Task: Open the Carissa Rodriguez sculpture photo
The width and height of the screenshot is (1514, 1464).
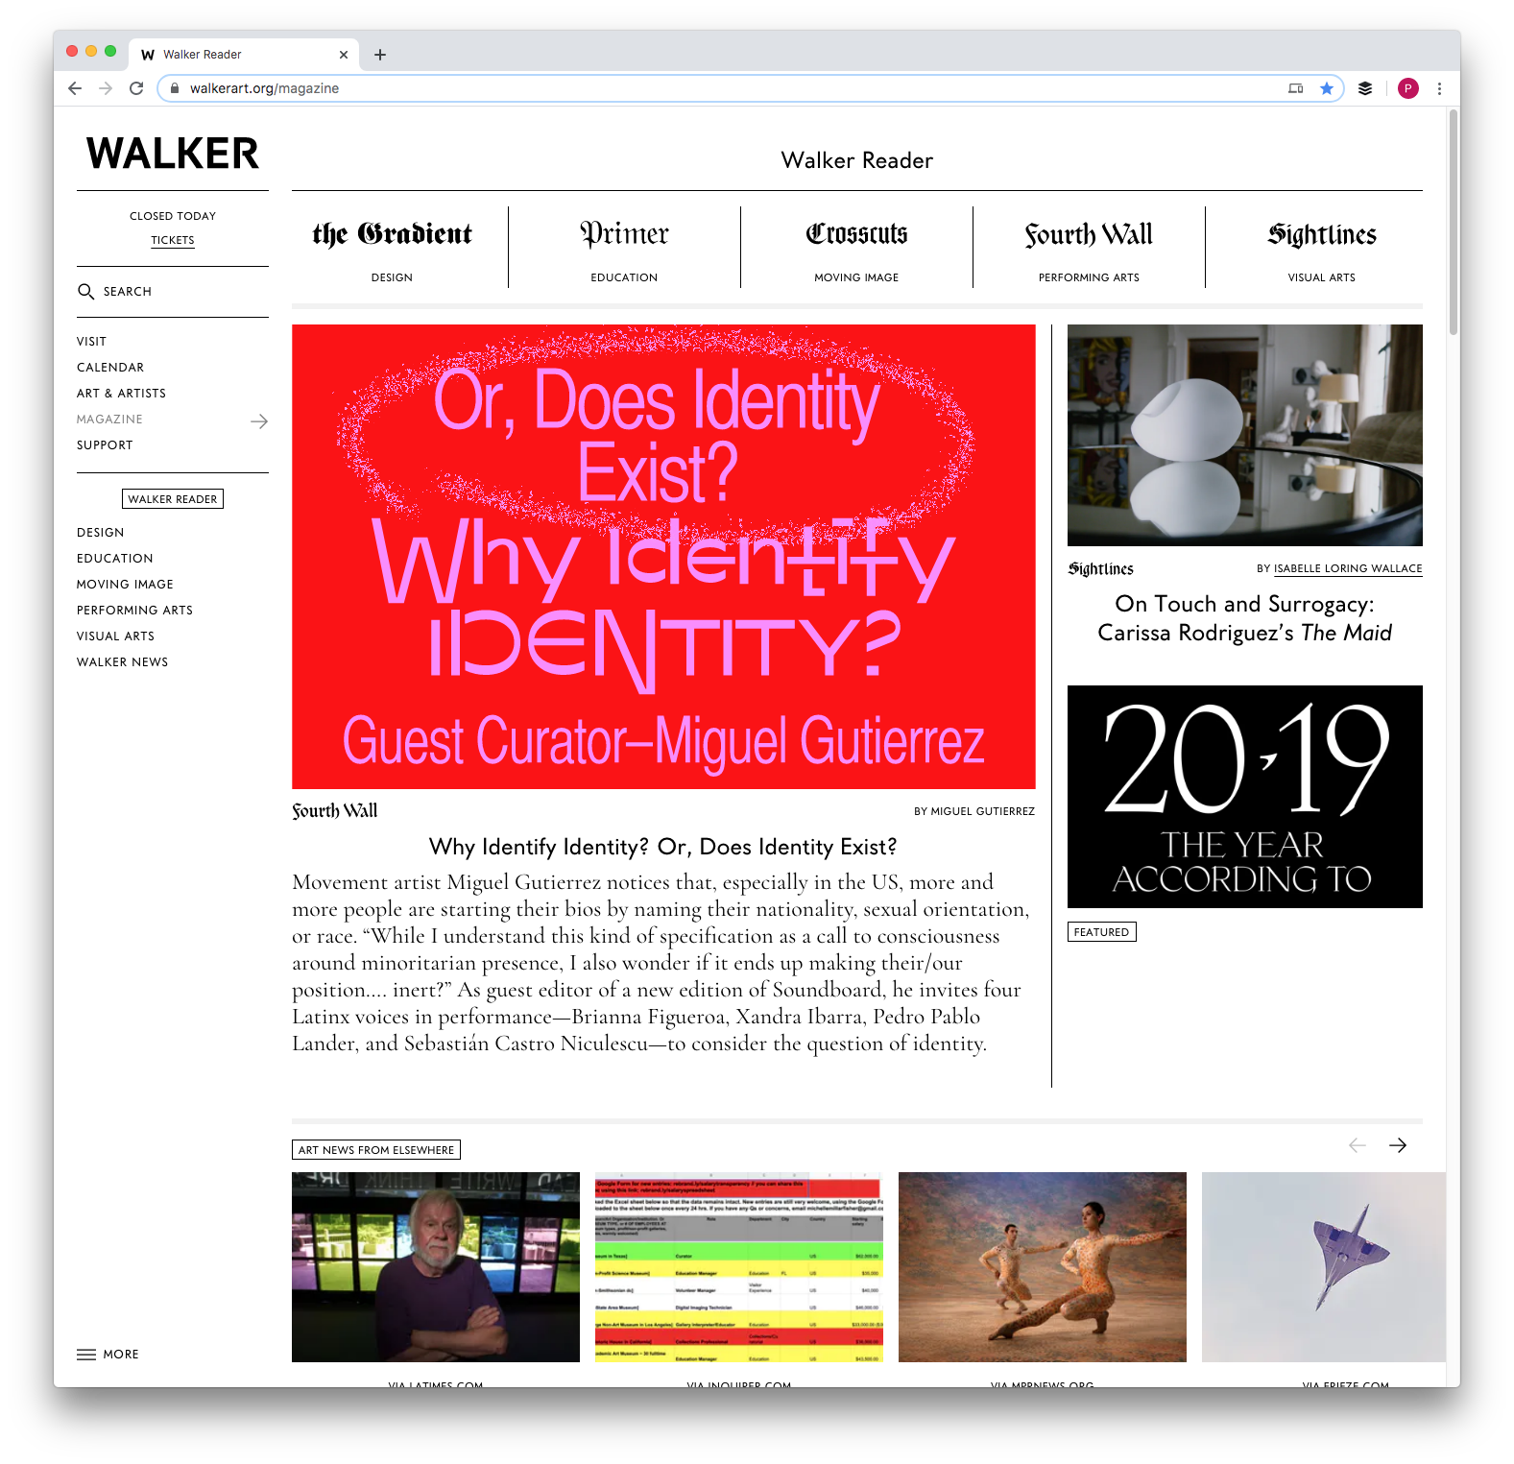Action: [1245, 435]
